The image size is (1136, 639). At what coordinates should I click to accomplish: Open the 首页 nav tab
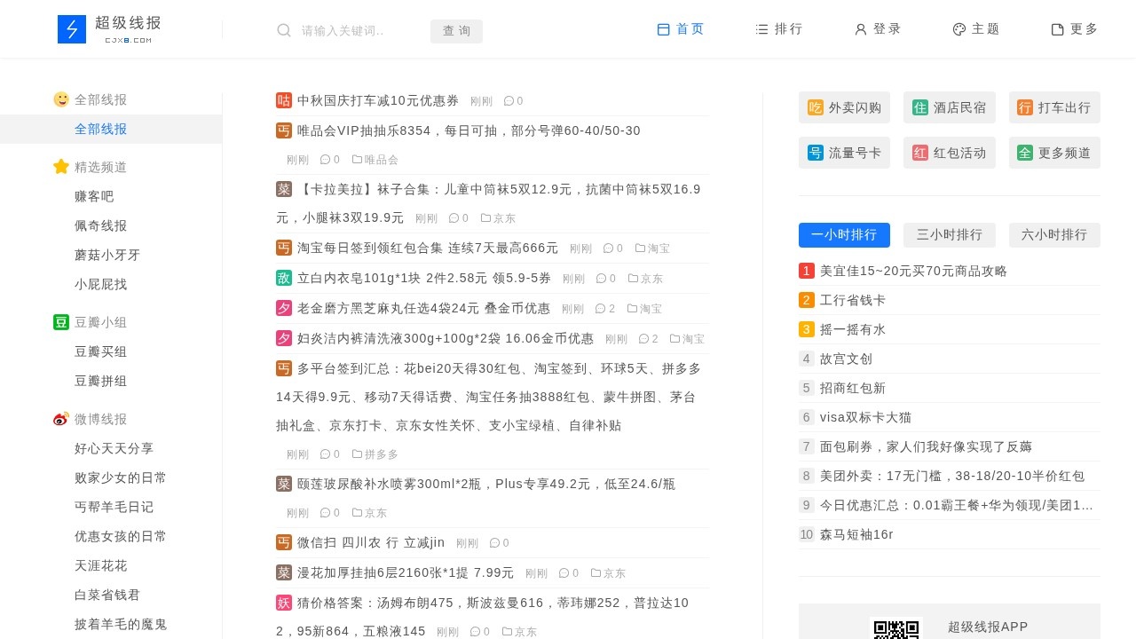point(681,29)
